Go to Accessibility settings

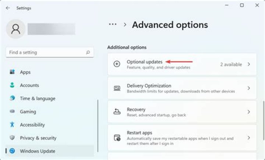[50, 125]
